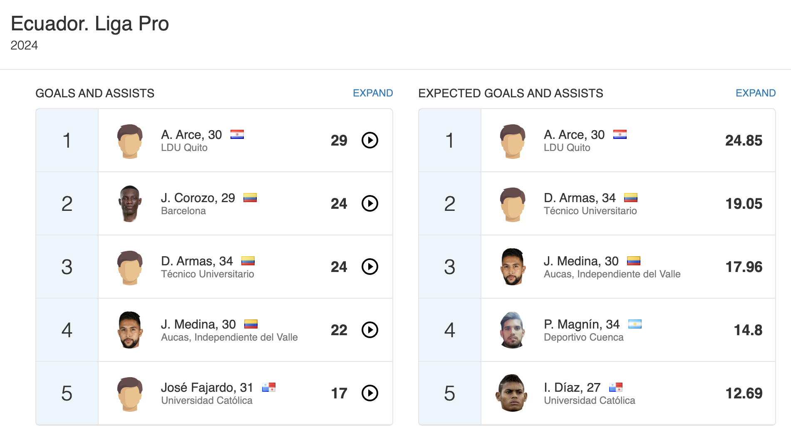Screen dimensions: 791x435
Task: Play A. Arce's goals and assists video
Action: pos(369,140)
